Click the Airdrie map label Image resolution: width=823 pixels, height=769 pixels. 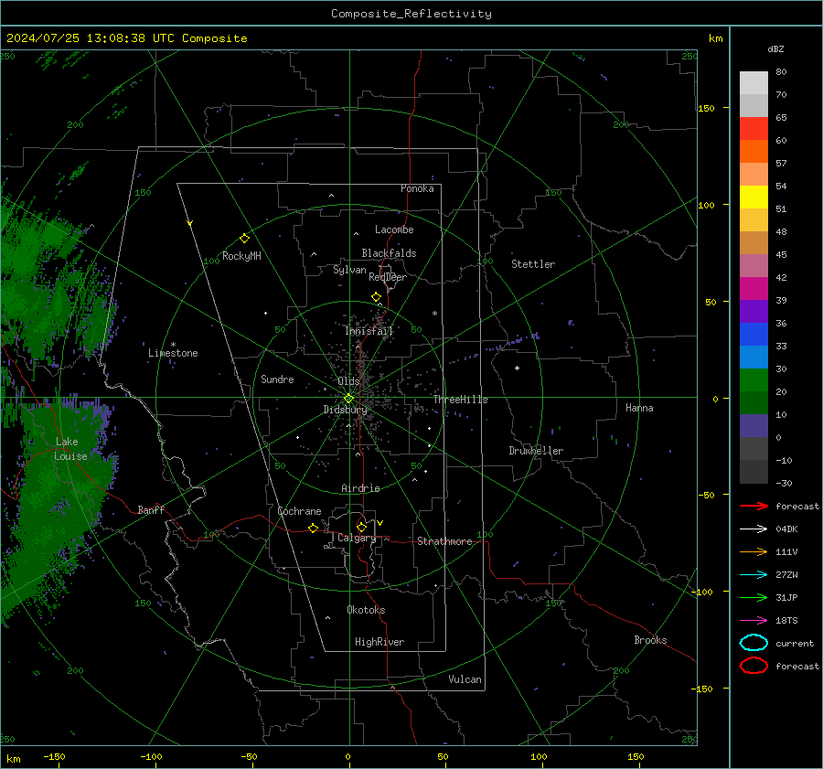pos(360,488)
